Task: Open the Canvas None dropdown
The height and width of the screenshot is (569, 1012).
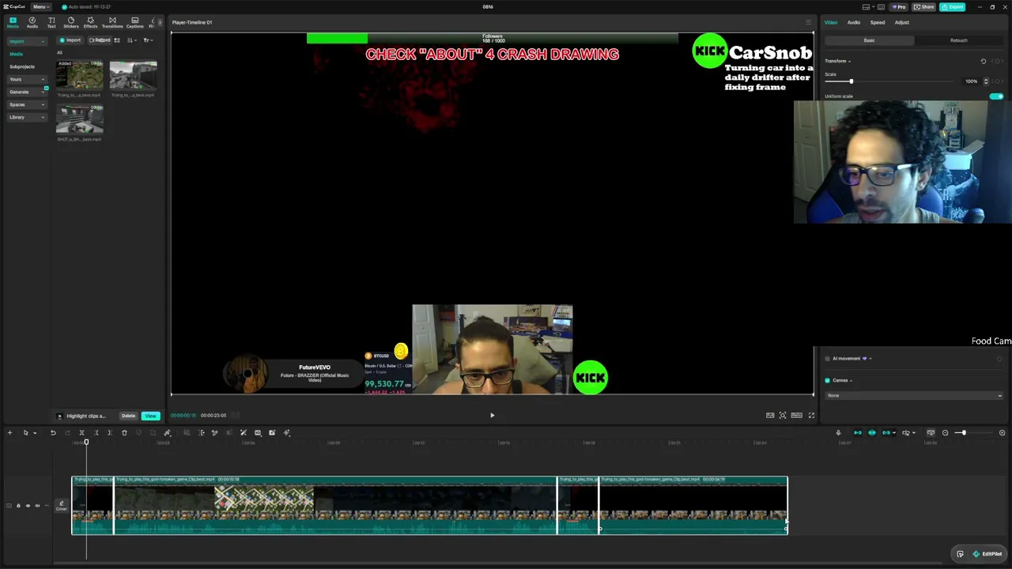Action: [914, 396]
